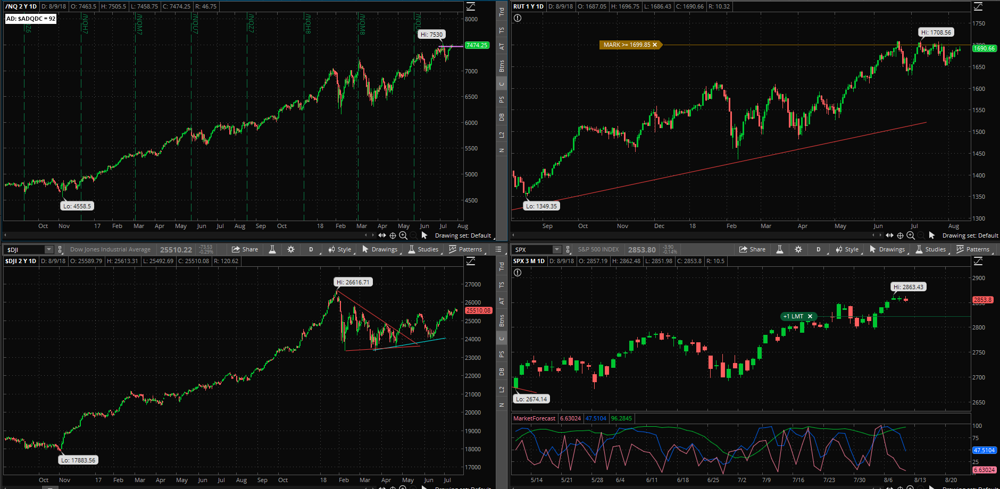Open the Trd side tab beside the /NQ chart

pos(502,11)
